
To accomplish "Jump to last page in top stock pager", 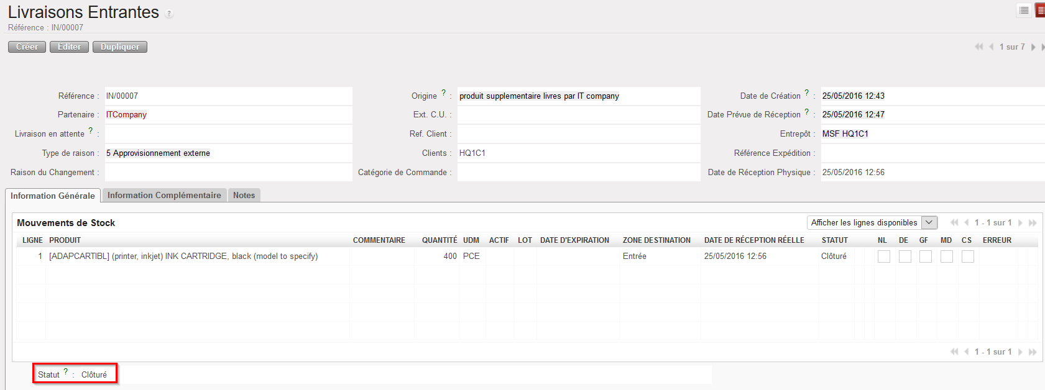I will point(1033,222).
